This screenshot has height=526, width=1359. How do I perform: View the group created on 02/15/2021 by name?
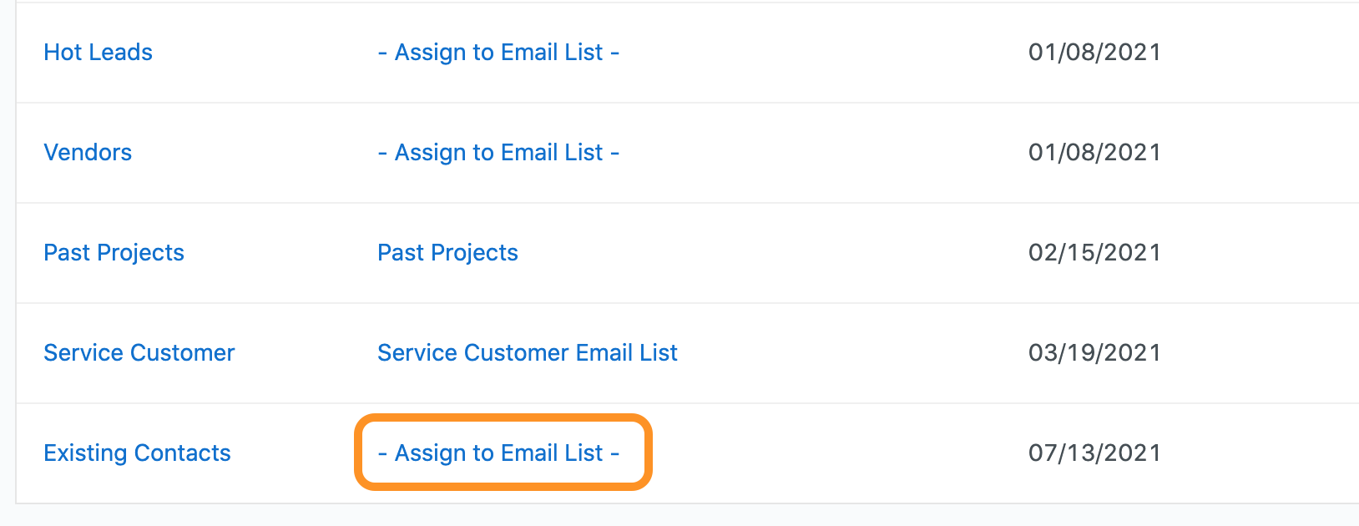(114, 252)
